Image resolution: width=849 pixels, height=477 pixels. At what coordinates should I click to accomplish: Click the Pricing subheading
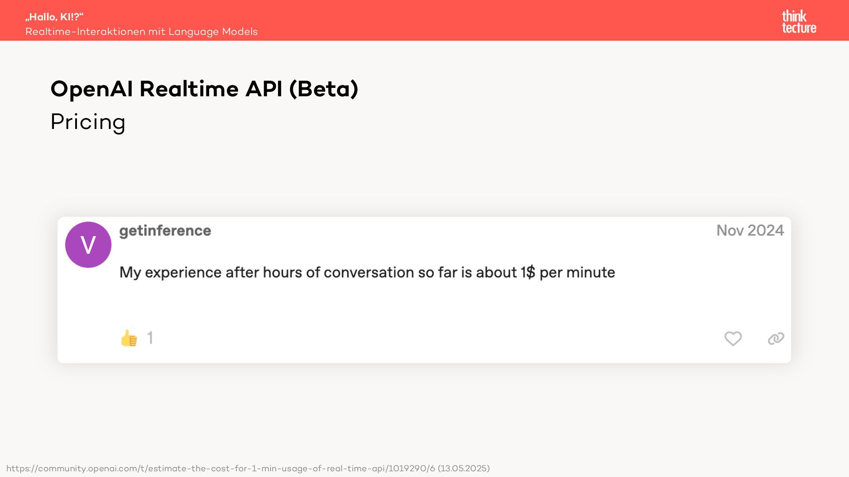(x=88, y=122)
